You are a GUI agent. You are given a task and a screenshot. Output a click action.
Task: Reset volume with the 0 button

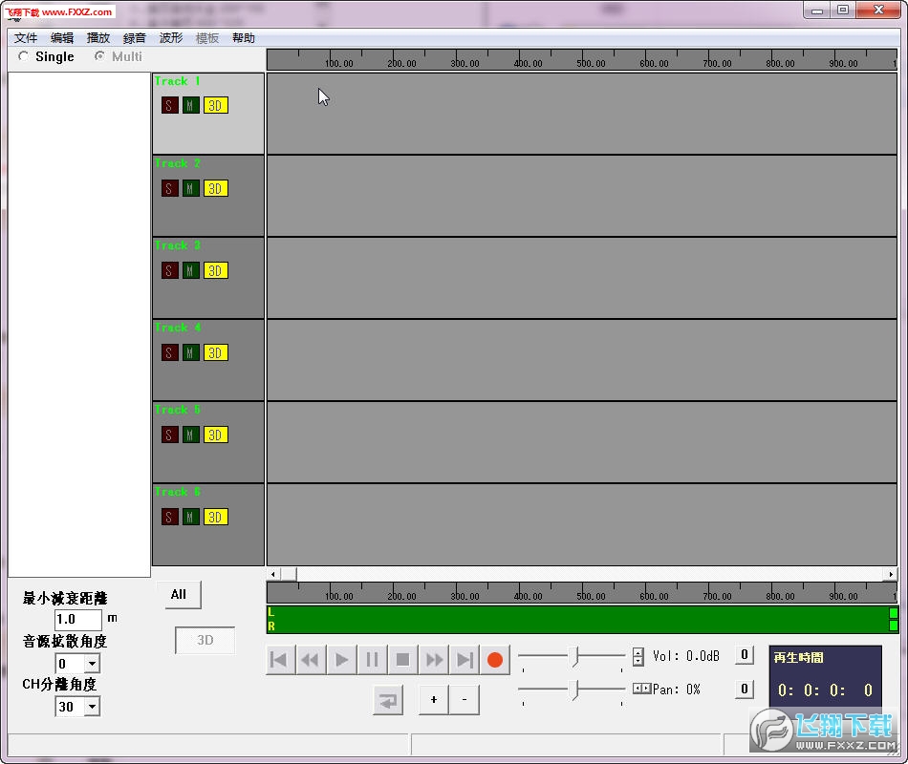(745, 655)
